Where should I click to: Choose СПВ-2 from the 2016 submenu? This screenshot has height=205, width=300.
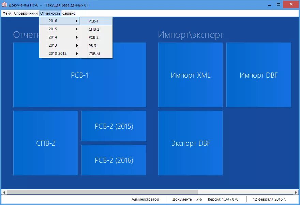coord(96,29)
